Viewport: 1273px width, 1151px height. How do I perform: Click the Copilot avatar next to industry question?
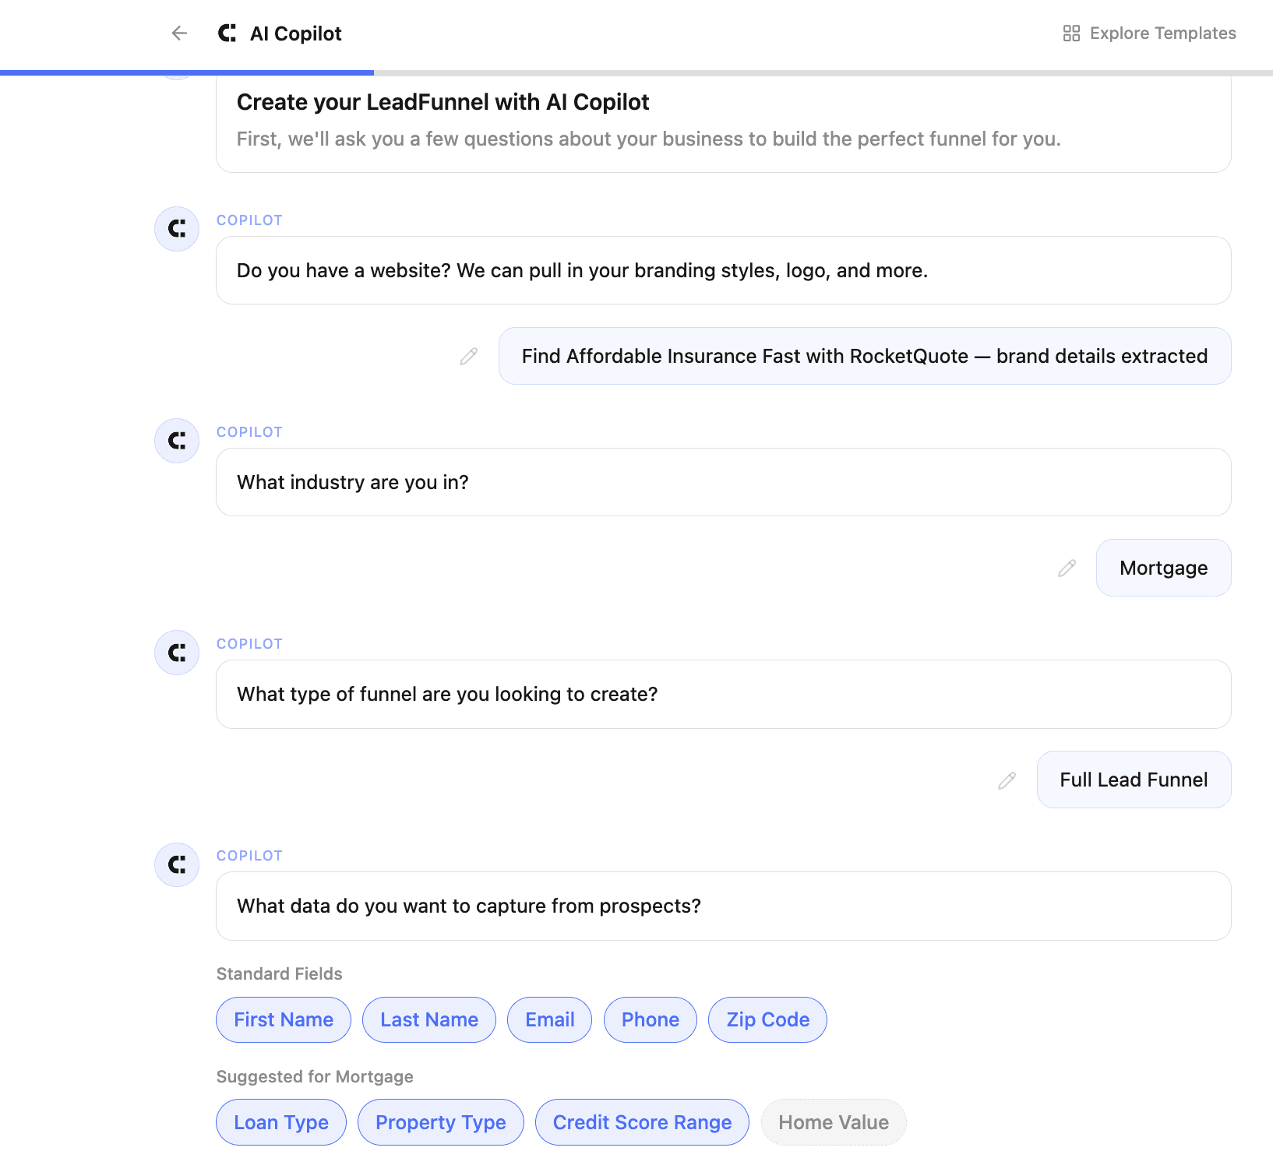pyautogui.click(x=176, y=441)
